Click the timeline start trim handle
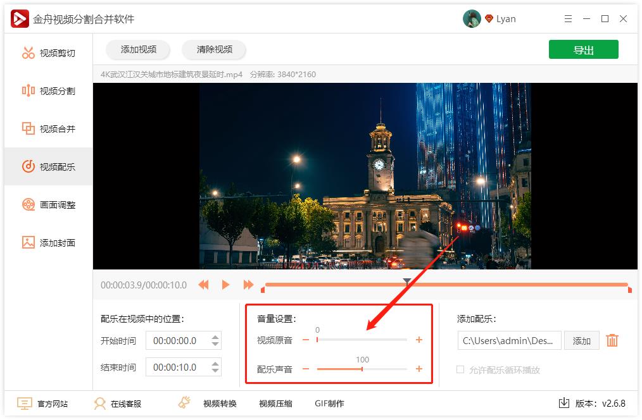The image size is (642, 420). [263, 290]
